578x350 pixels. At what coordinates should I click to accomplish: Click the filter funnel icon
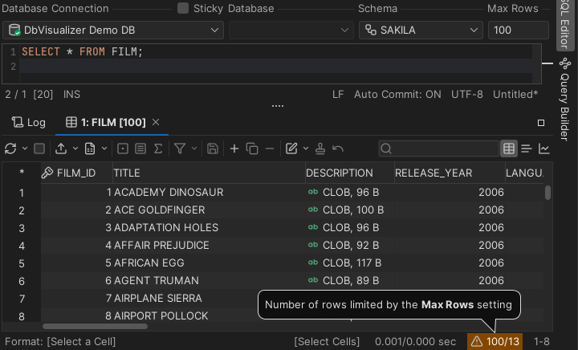(x=180, y=149)
